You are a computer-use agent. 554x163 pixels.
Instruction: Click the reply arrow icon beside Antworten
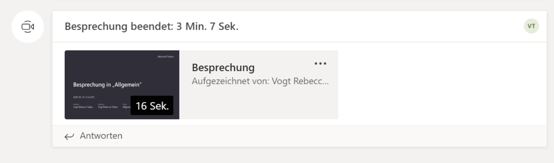pos(69,136)
